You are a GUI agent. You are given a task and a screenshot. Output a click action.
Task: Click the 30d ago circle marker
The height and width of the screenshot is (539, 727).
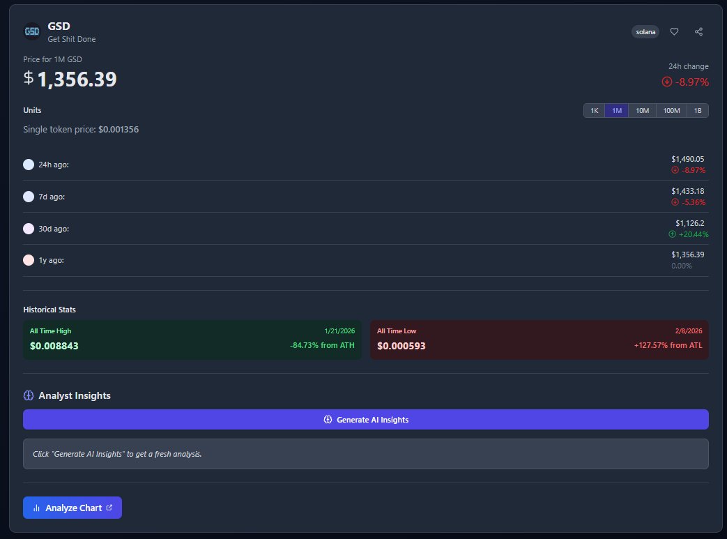coord(29,229)
